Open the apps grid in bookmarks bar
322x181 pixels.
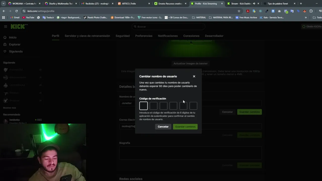coord(4,18)
